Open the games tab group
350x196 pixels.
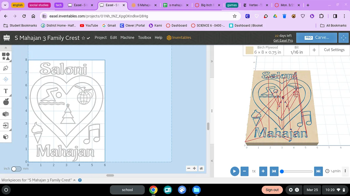[232, 5]
